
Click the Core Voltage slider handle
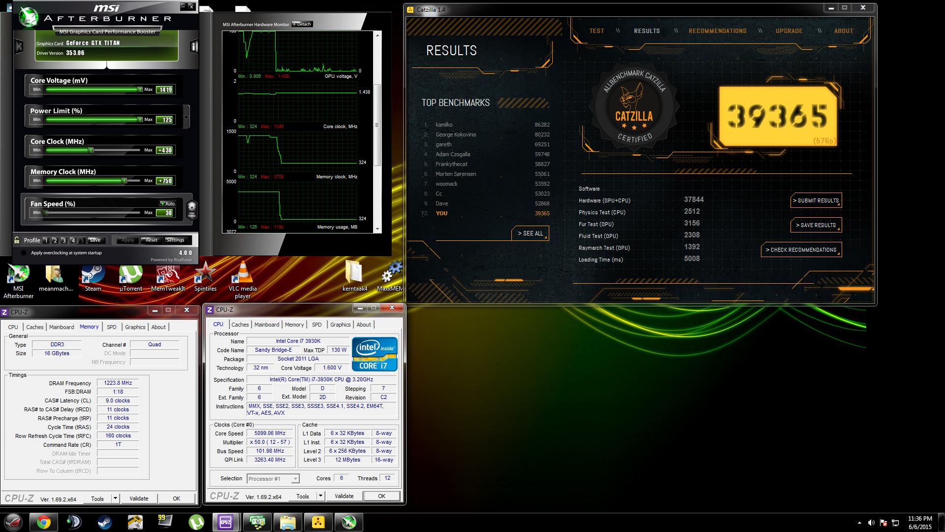click(140, 89)
